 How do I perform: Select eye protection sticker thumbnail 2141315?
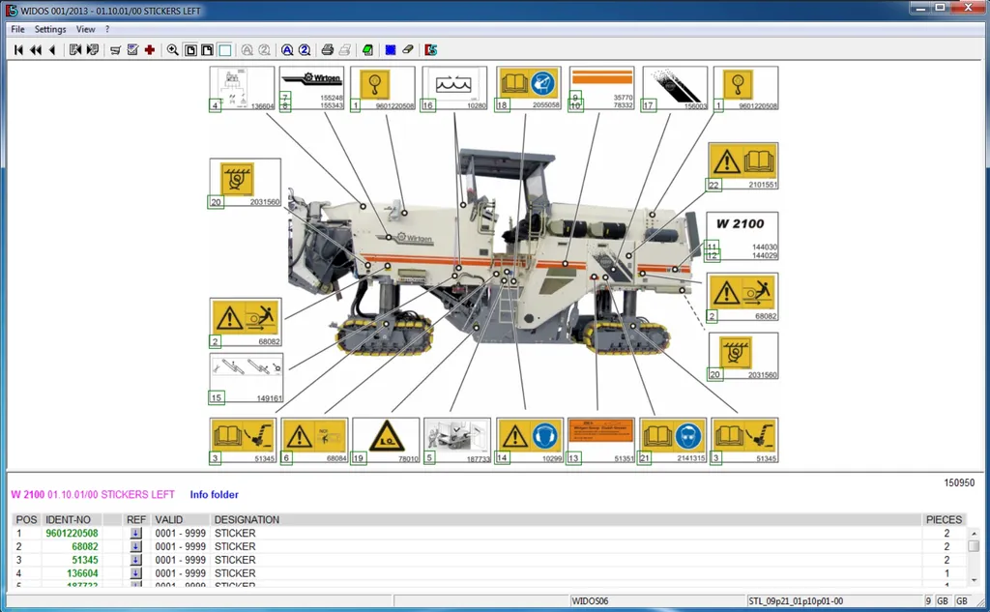[673, 440]
